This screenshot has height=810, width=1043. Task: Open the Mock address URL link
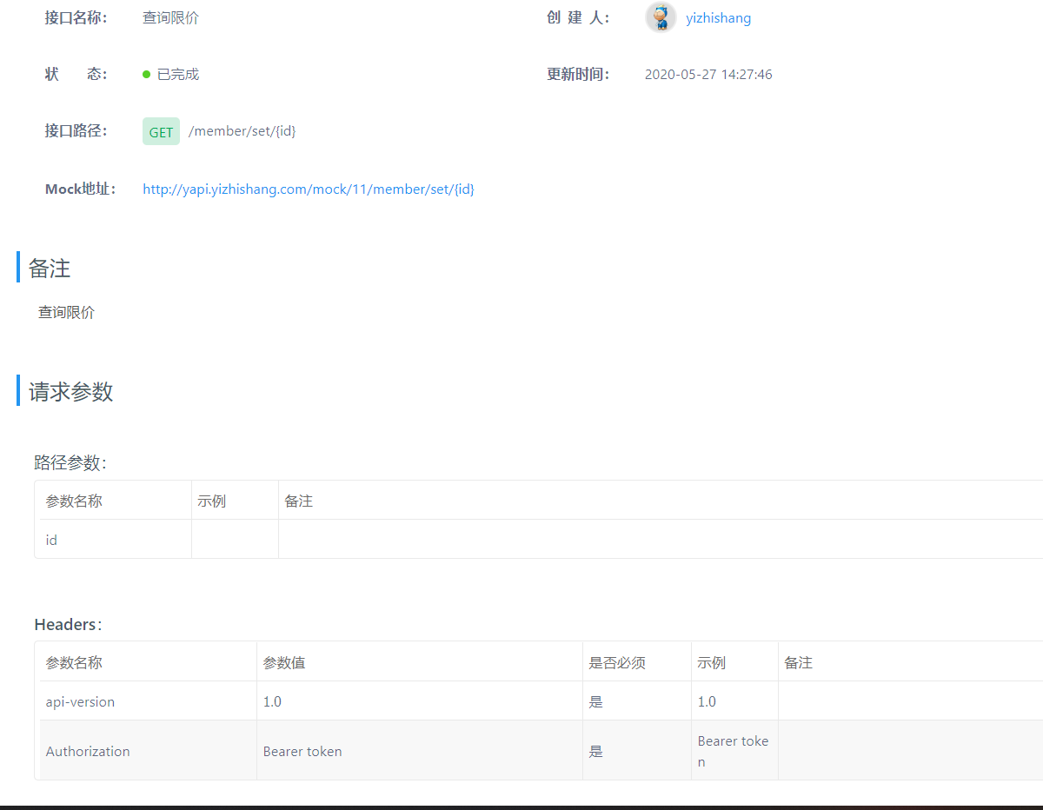click(x=308, y=189)
